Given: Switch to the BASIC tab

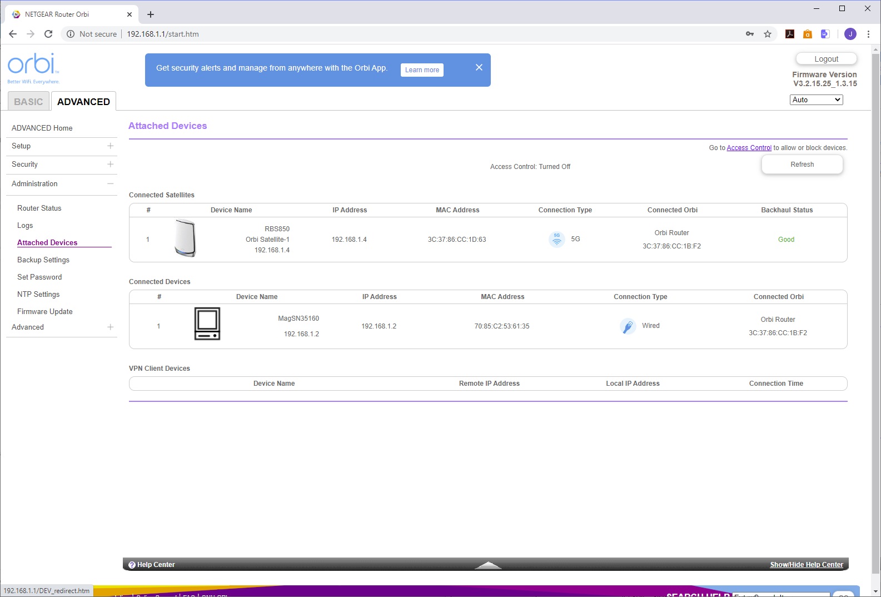Looking at the screenshot, I should [x=28, y=102].
